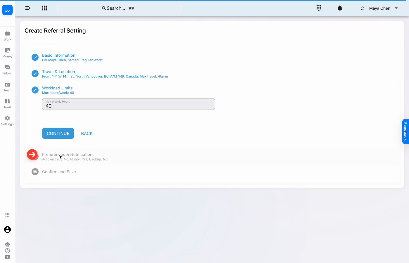
Task: Open the account profile icon in sidebar
Action: (7, 229)
